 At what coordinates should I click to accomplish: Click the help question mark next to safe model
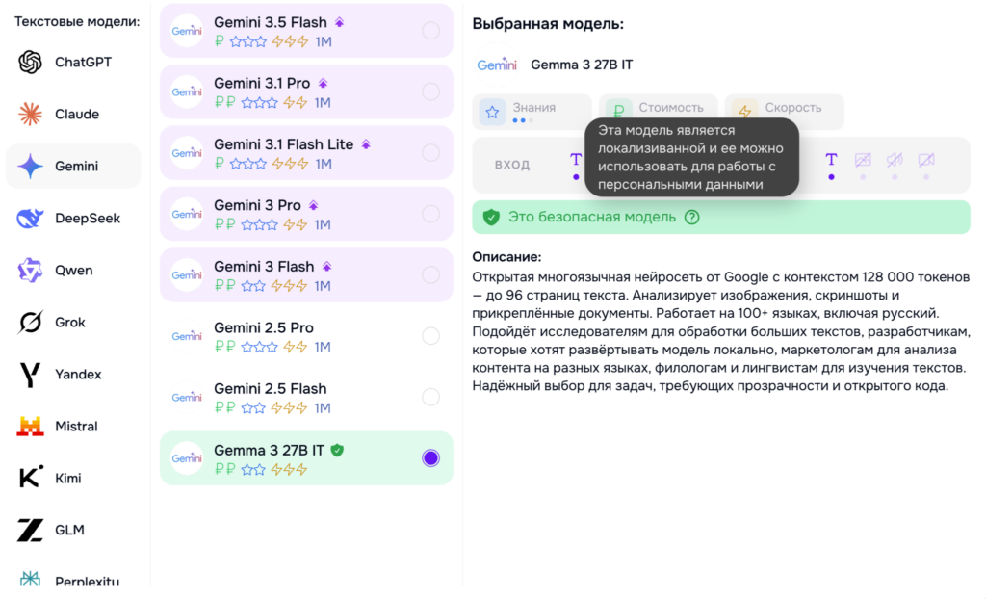tap(691, 217)
